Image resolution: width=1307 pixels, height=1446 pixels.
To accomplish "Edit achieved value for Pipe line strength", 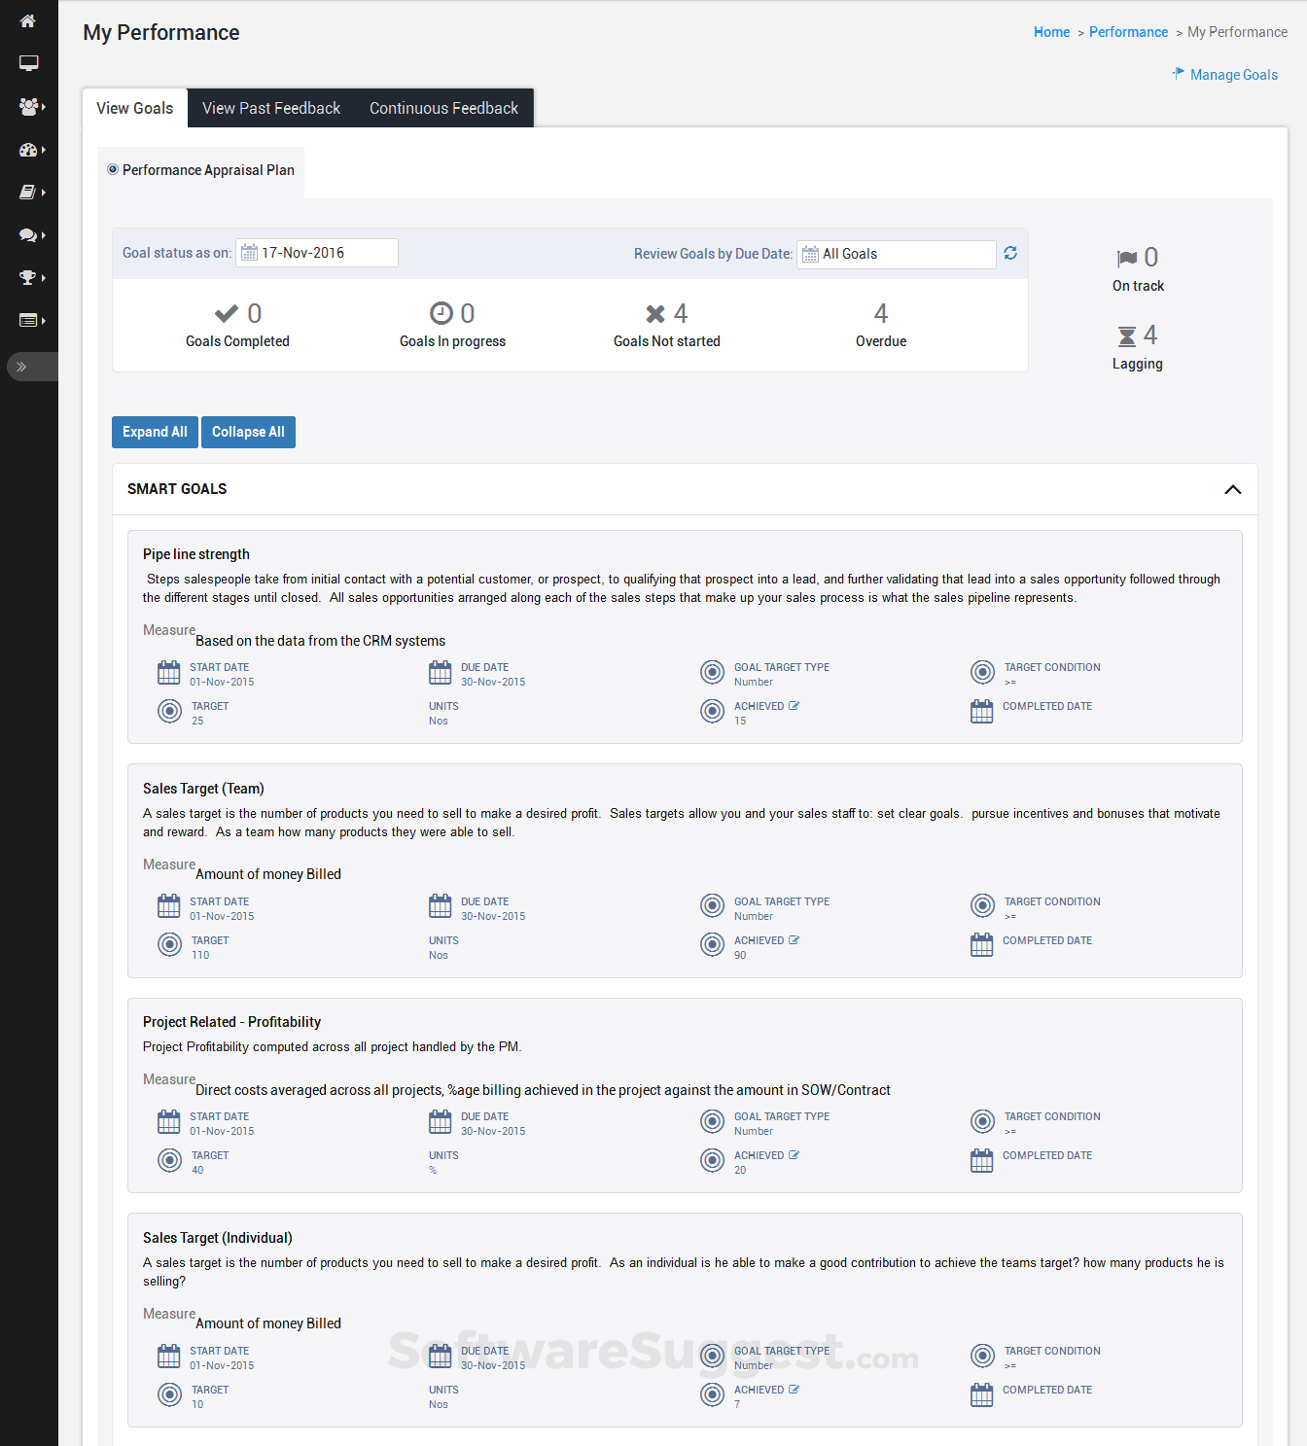I will tap(794, 706).
